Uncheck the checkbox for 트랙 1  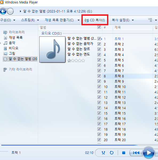(99, 39)
